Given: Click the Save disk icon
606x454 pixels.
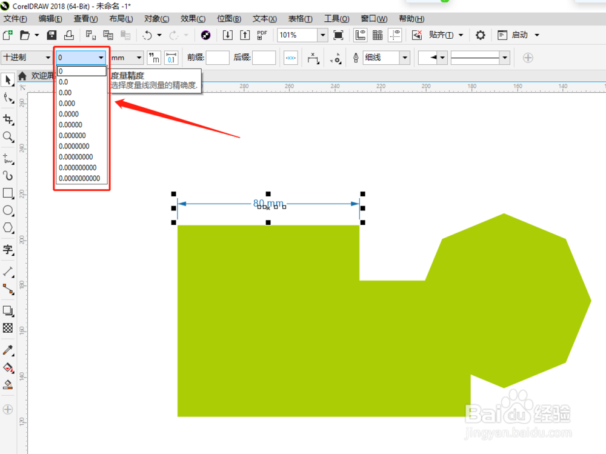Looking at the screenshot, I should 52,35.
